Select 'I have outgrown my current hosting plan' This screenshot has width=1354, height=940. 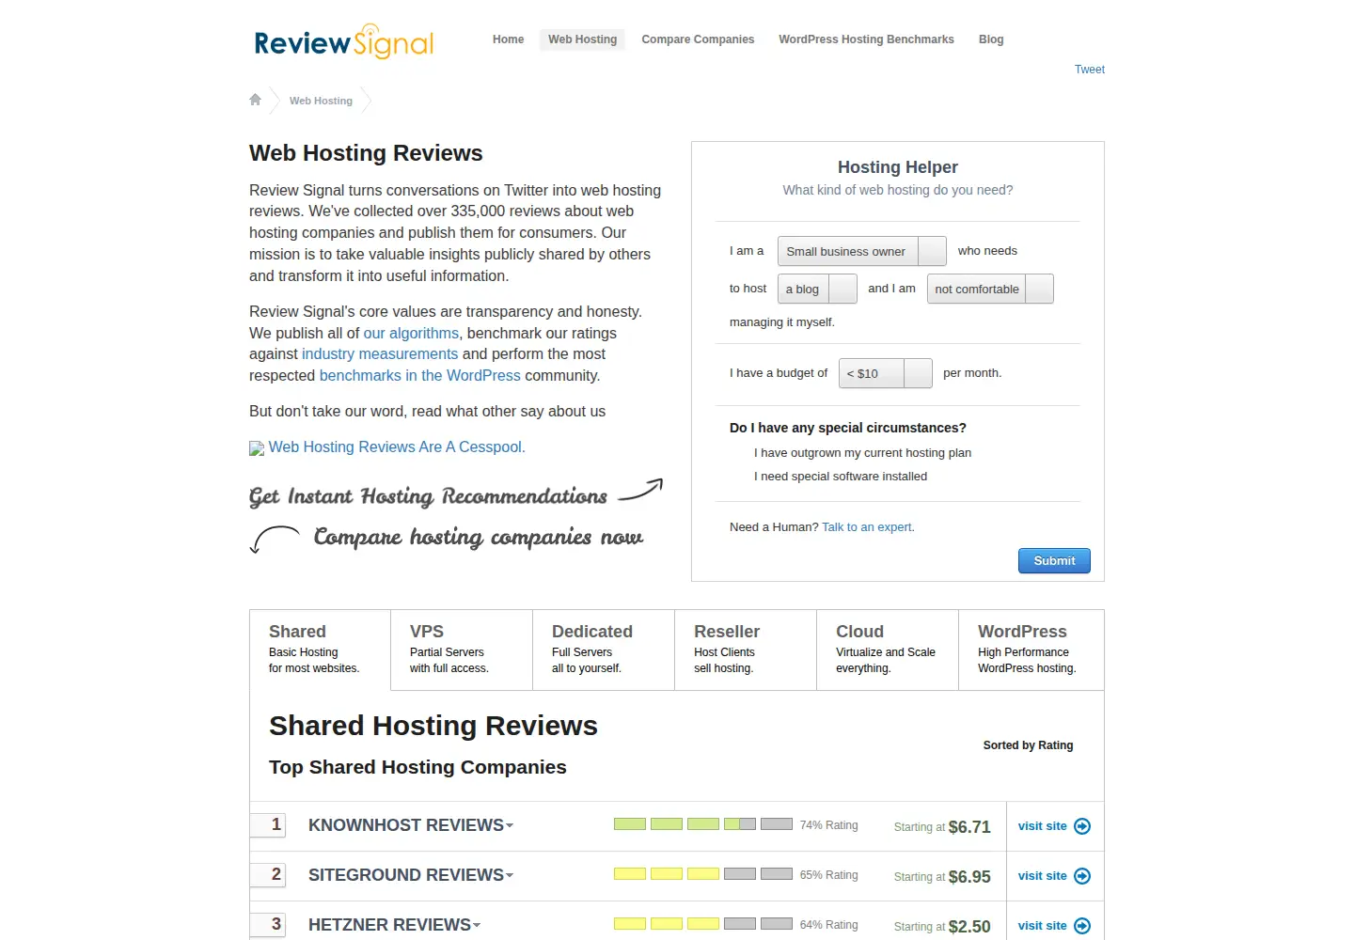click(862, 453)
